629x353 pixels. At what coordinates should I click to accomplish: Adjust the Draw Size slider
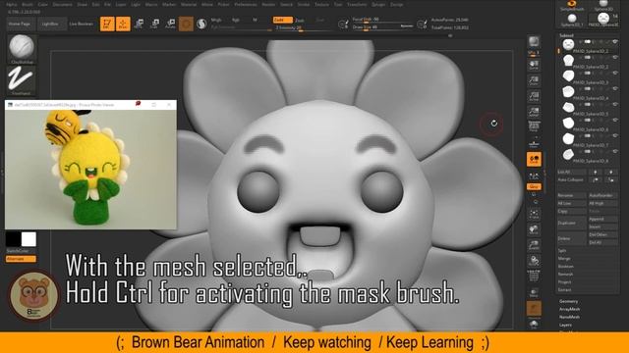[x=383, y=27]
